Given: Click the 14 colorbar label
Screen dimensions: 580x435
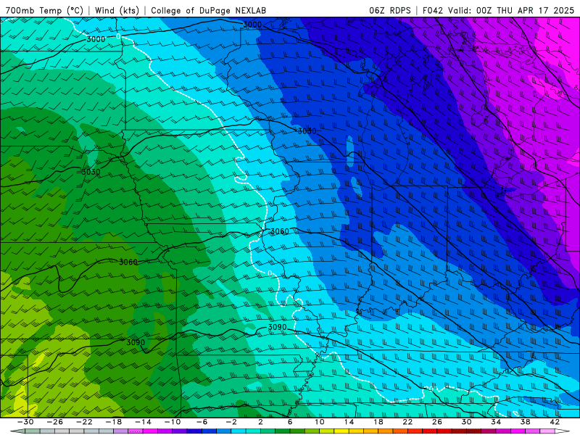Looking at the screenshot, I should pos(349,422).
